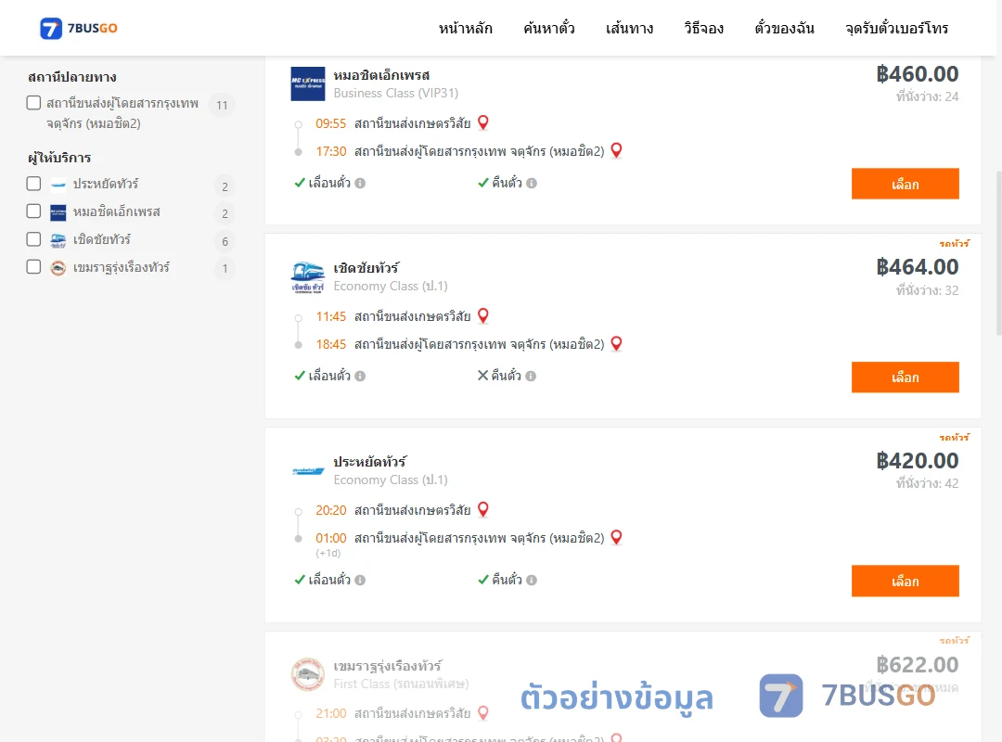Select the ฿464.00 เชิดชัยทัวร์ trip
Viewport: 1002px width, 742px height.
tap(905, 377)
